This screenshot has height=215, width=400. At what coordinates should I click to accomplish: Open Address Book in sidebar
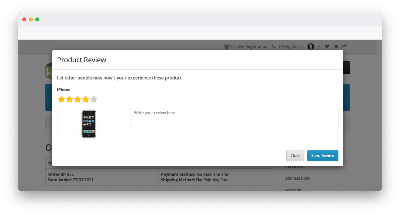coord(298,178)
